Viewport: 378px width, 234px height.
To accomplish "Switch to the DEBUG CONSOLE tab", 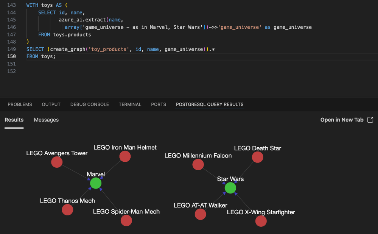I will [90, 105].
